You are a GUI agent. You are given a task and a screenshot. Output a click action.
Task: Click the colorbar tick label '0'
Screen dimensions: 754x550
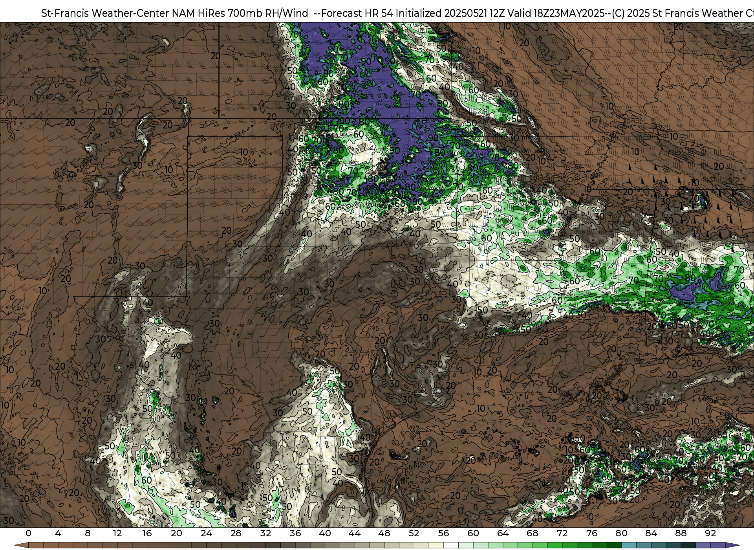click(x=28, y=533)
